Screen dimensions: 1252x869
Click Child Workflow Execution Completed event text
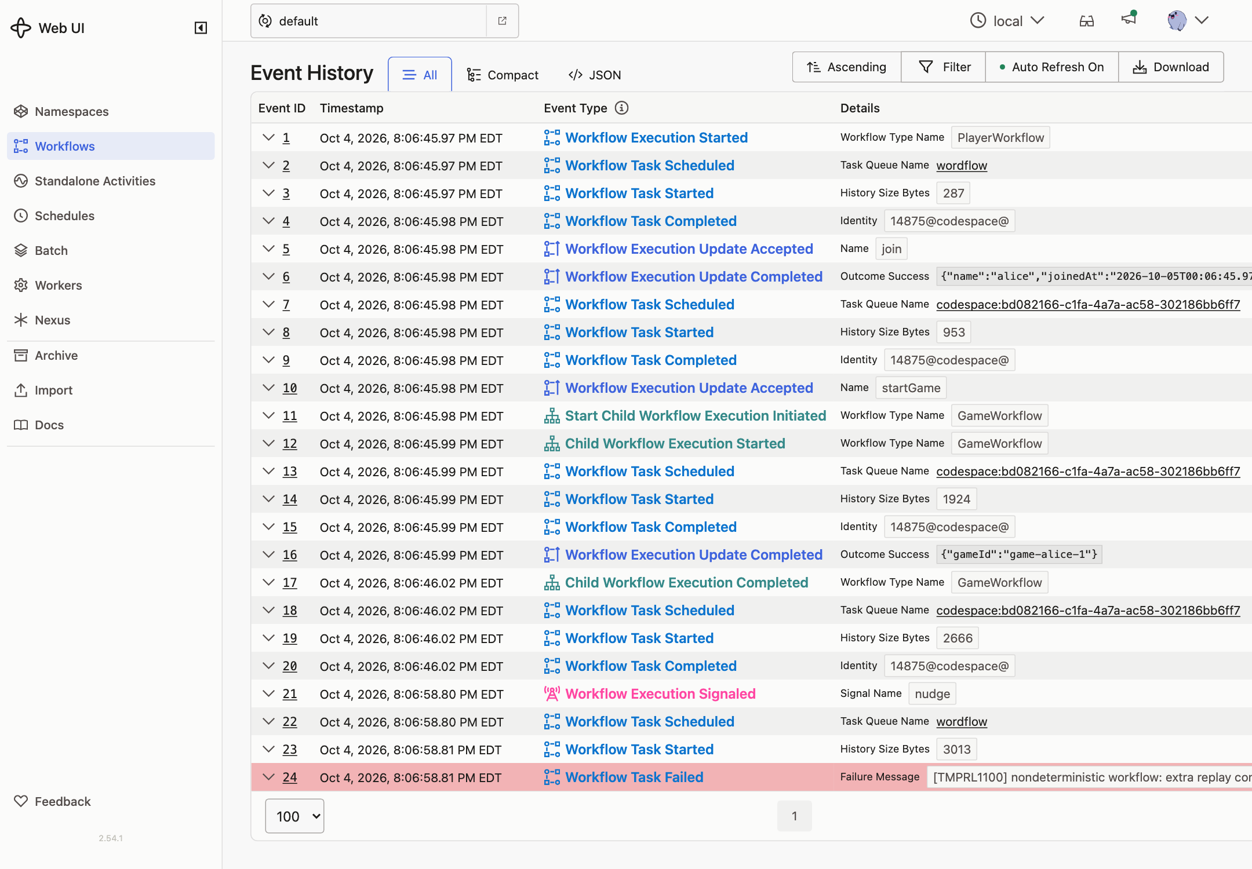pyautogui.click(x=686, y=583)
